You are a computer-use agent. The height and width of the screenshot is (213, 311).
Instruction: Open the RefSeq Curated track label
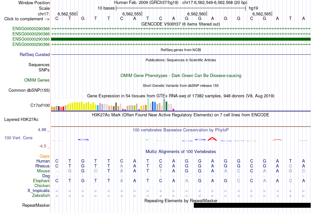click(35, 54)
